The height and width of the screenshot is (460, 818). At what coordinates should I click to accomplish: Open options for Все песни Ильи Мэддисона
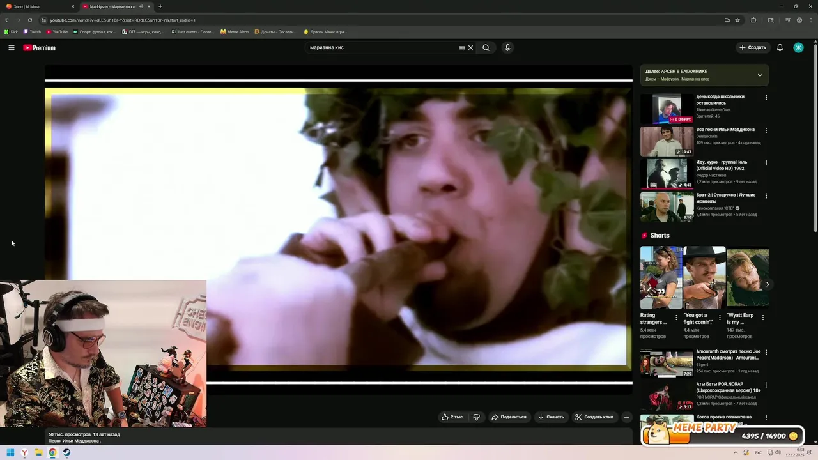[x=766, y=130]
